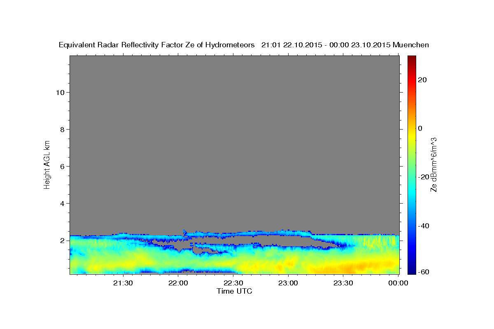Click the colorbar value -20
This screenshot has width=494, height=329.
tap(424, 177)
